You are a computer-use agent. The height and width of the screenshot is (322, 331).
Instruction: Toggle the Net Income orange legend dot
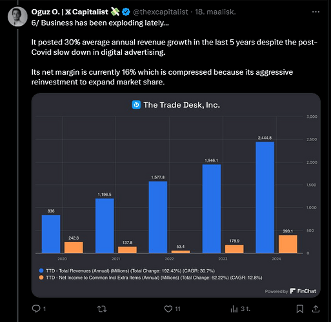click(x=41, y=278)
